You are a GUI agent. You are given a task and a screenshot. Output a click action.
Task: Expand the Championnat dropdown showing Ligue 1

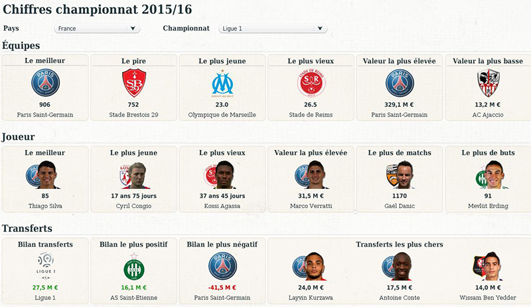pos(273,29)
